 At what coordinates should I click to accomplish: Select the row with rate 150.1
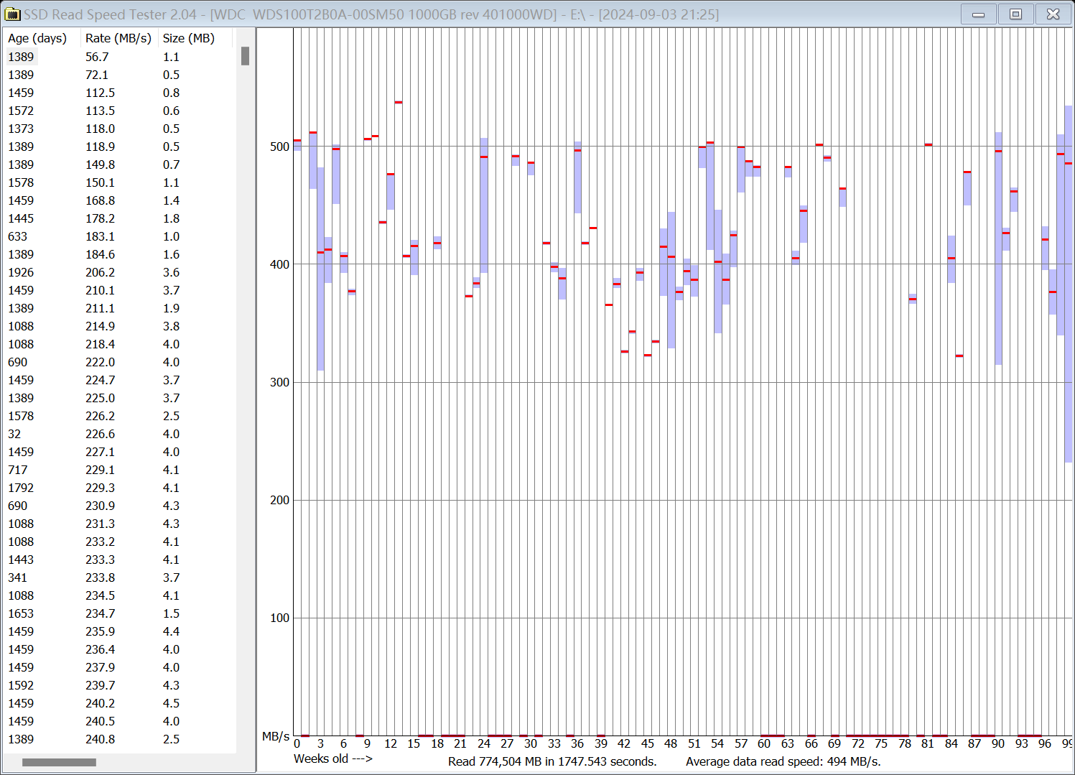tap(119, 182)
